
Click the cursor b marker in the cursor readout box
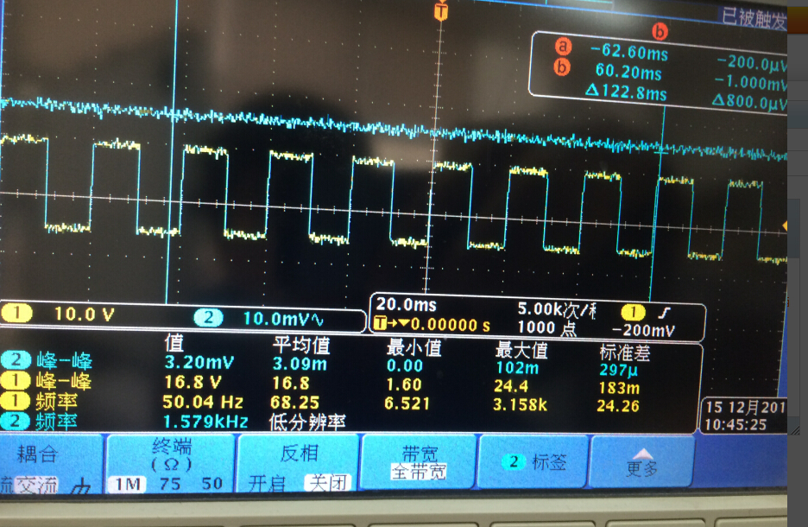point(562,67)
